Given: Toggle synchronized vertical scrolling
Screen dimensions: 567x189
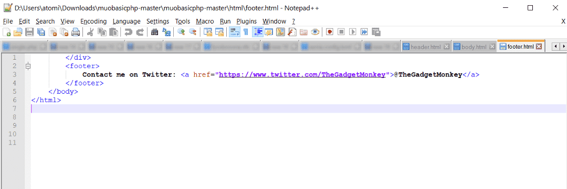Looking at the screenshot, I should [207, 32].
